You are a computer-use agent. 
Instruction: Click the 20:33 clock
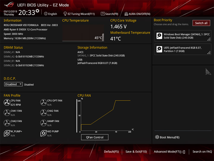(27, 13)
